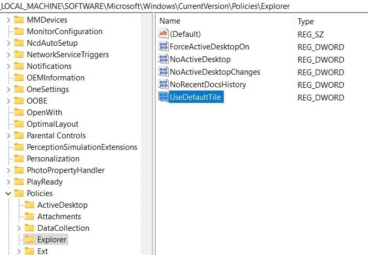The image size is (368, 255).
Task: Select the ActiveDesktop key
Action: pyautogui.click(x=63, y=205)
